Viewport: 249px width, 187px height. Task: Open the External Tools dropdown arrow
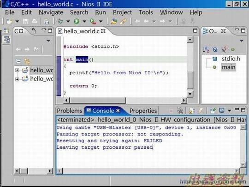pos(101,21)
